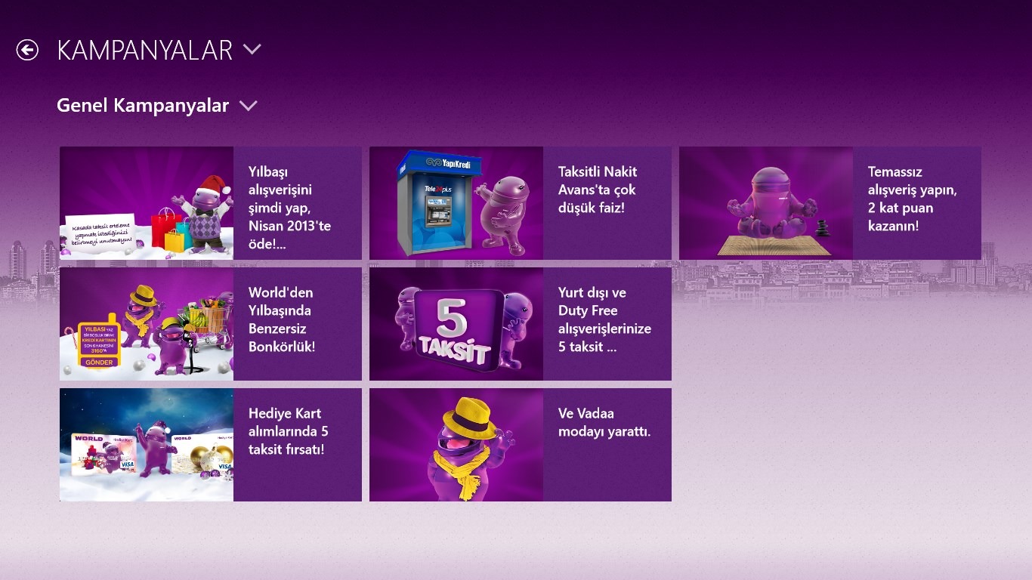Click the shopping cart mascots image
1032x580 pixels.
pos(147,324)
